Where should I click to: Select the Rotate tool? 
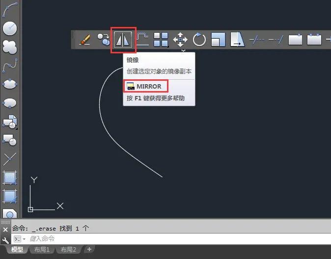[x=199, y=39]
